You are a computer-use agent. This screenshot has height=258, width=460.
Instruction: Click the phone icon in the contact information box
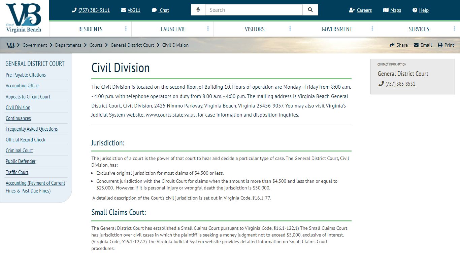[x=381, y=84]
